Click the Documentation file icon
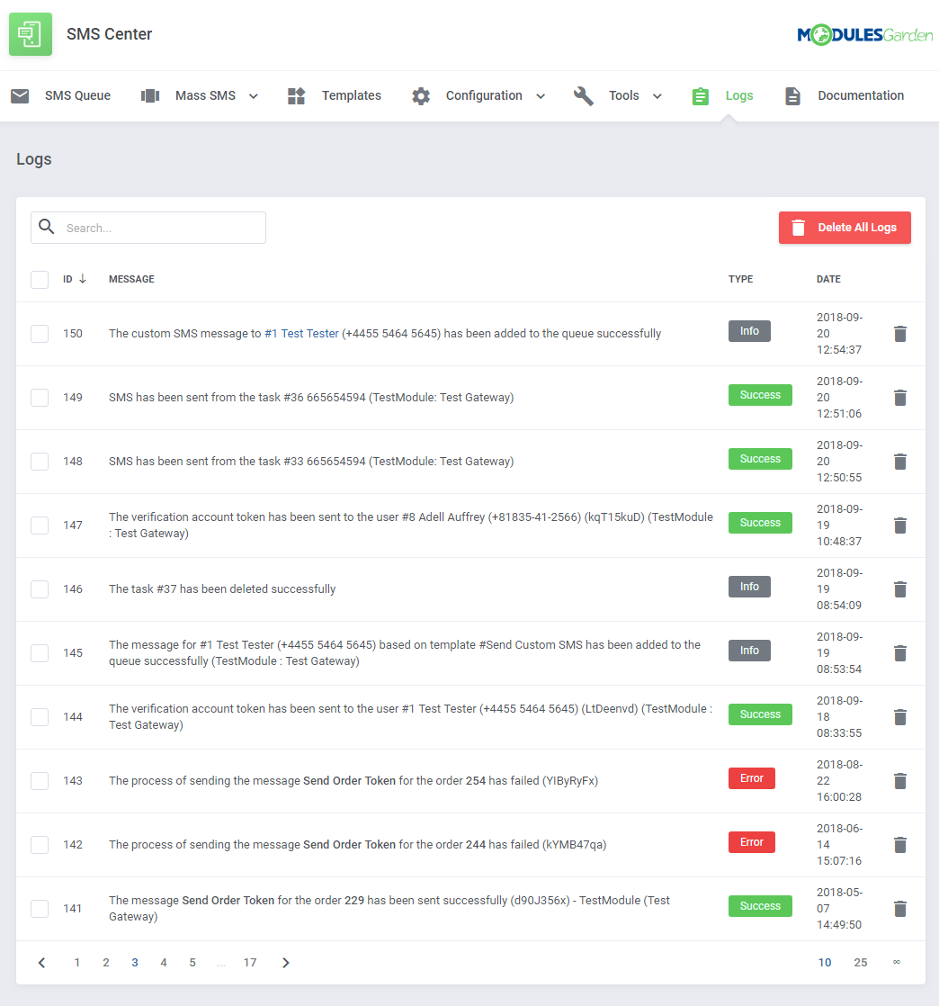 tap(792, 96)
